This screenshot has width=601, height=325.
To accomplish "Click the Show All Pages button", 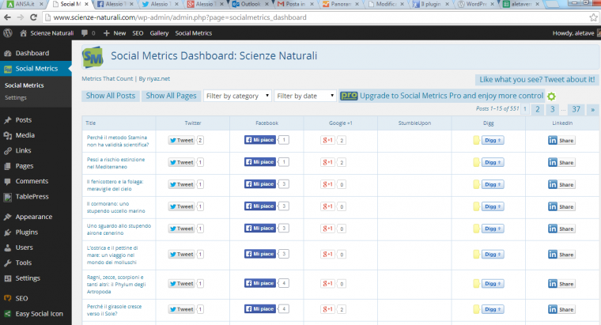I will pos(171,96).
